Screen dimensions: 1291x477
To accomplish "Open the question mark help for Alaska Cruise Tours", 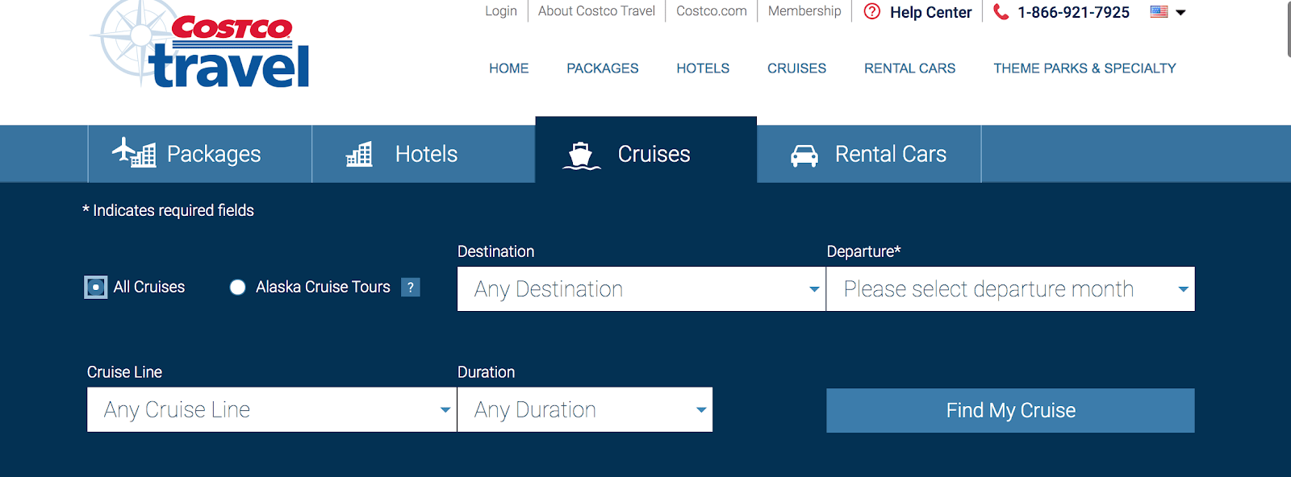I will pyautogui.click(x=411, y=287).
